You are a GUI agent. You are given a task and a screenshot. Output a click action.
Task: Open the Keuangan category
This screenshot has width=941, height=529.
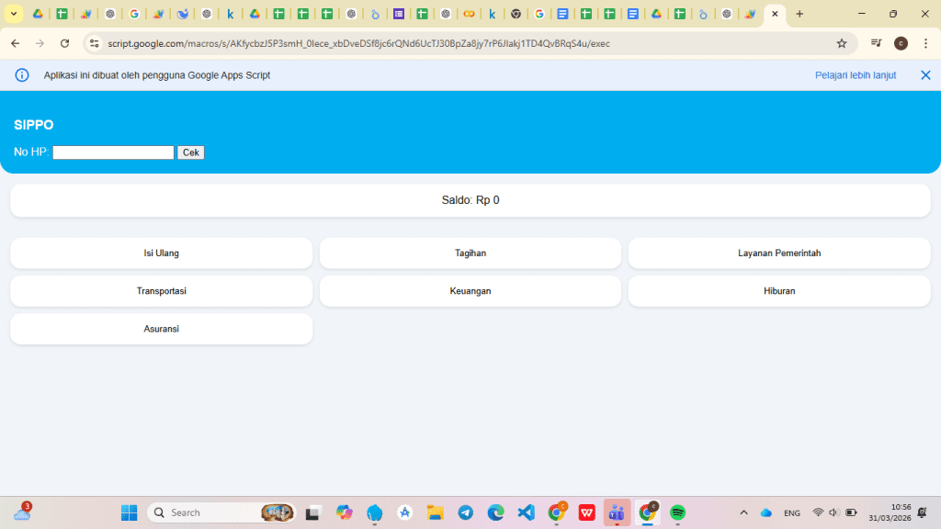470,291
